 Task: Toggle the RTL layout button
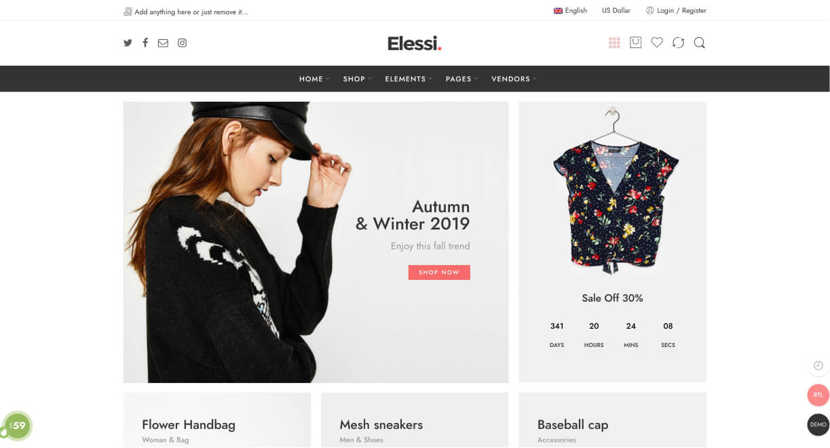818,395
